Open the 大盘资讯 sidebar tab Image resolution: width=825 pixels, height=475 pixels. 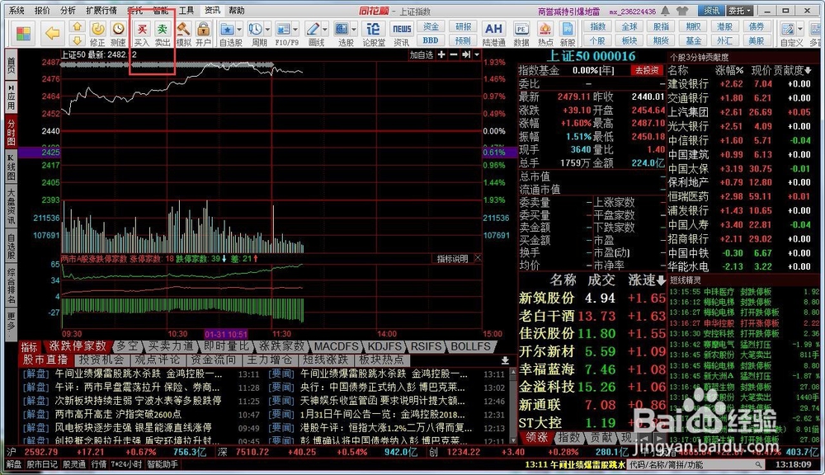click(11, 207)
